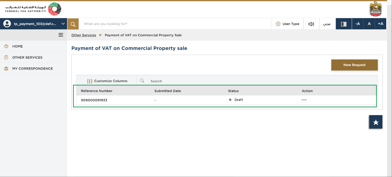The image size is (392, 177).
Task: Collapse the sidebar with hamburger icon
Action: click(61, 35)
